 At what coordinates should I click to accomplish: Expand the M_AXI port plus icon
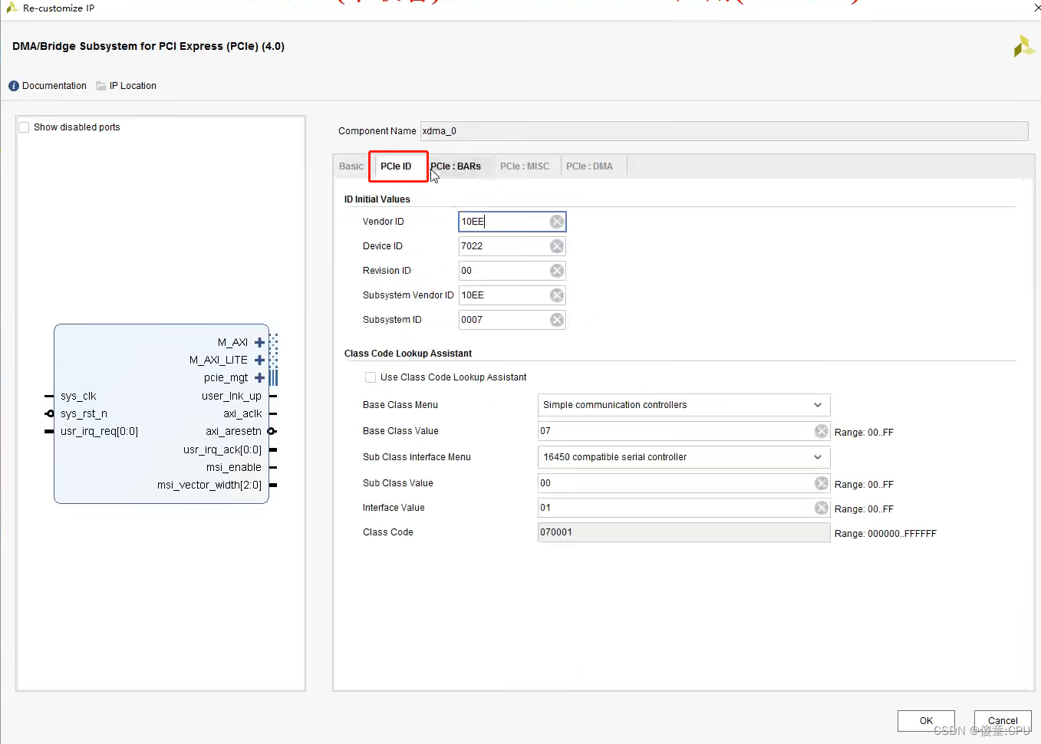(259, 343)
